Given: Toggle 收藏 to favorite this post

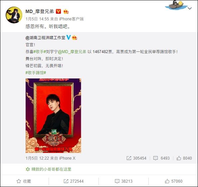Looking at the screenshot, I should [x=24, y=181].
